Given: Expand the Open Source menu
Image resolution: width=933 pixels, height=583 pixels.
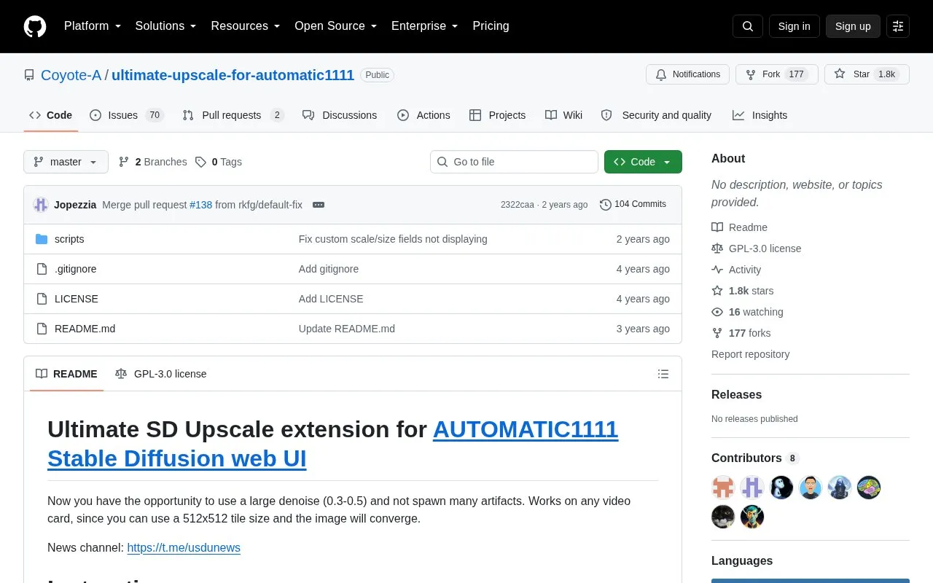Looking at the screenshot, I should coord(335,26).
